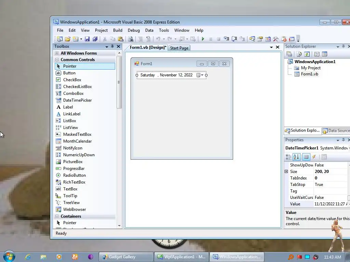Click View Code icon in Solution Explorer

[317, 54]
